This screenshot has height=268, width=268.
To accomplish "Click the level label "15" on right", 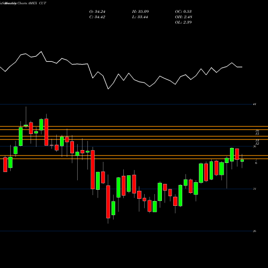I will click(x=257, y=133).
